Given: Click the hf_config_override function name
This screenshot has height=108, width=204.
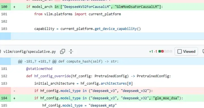Looking at the screenshot, I should point(52,76).
